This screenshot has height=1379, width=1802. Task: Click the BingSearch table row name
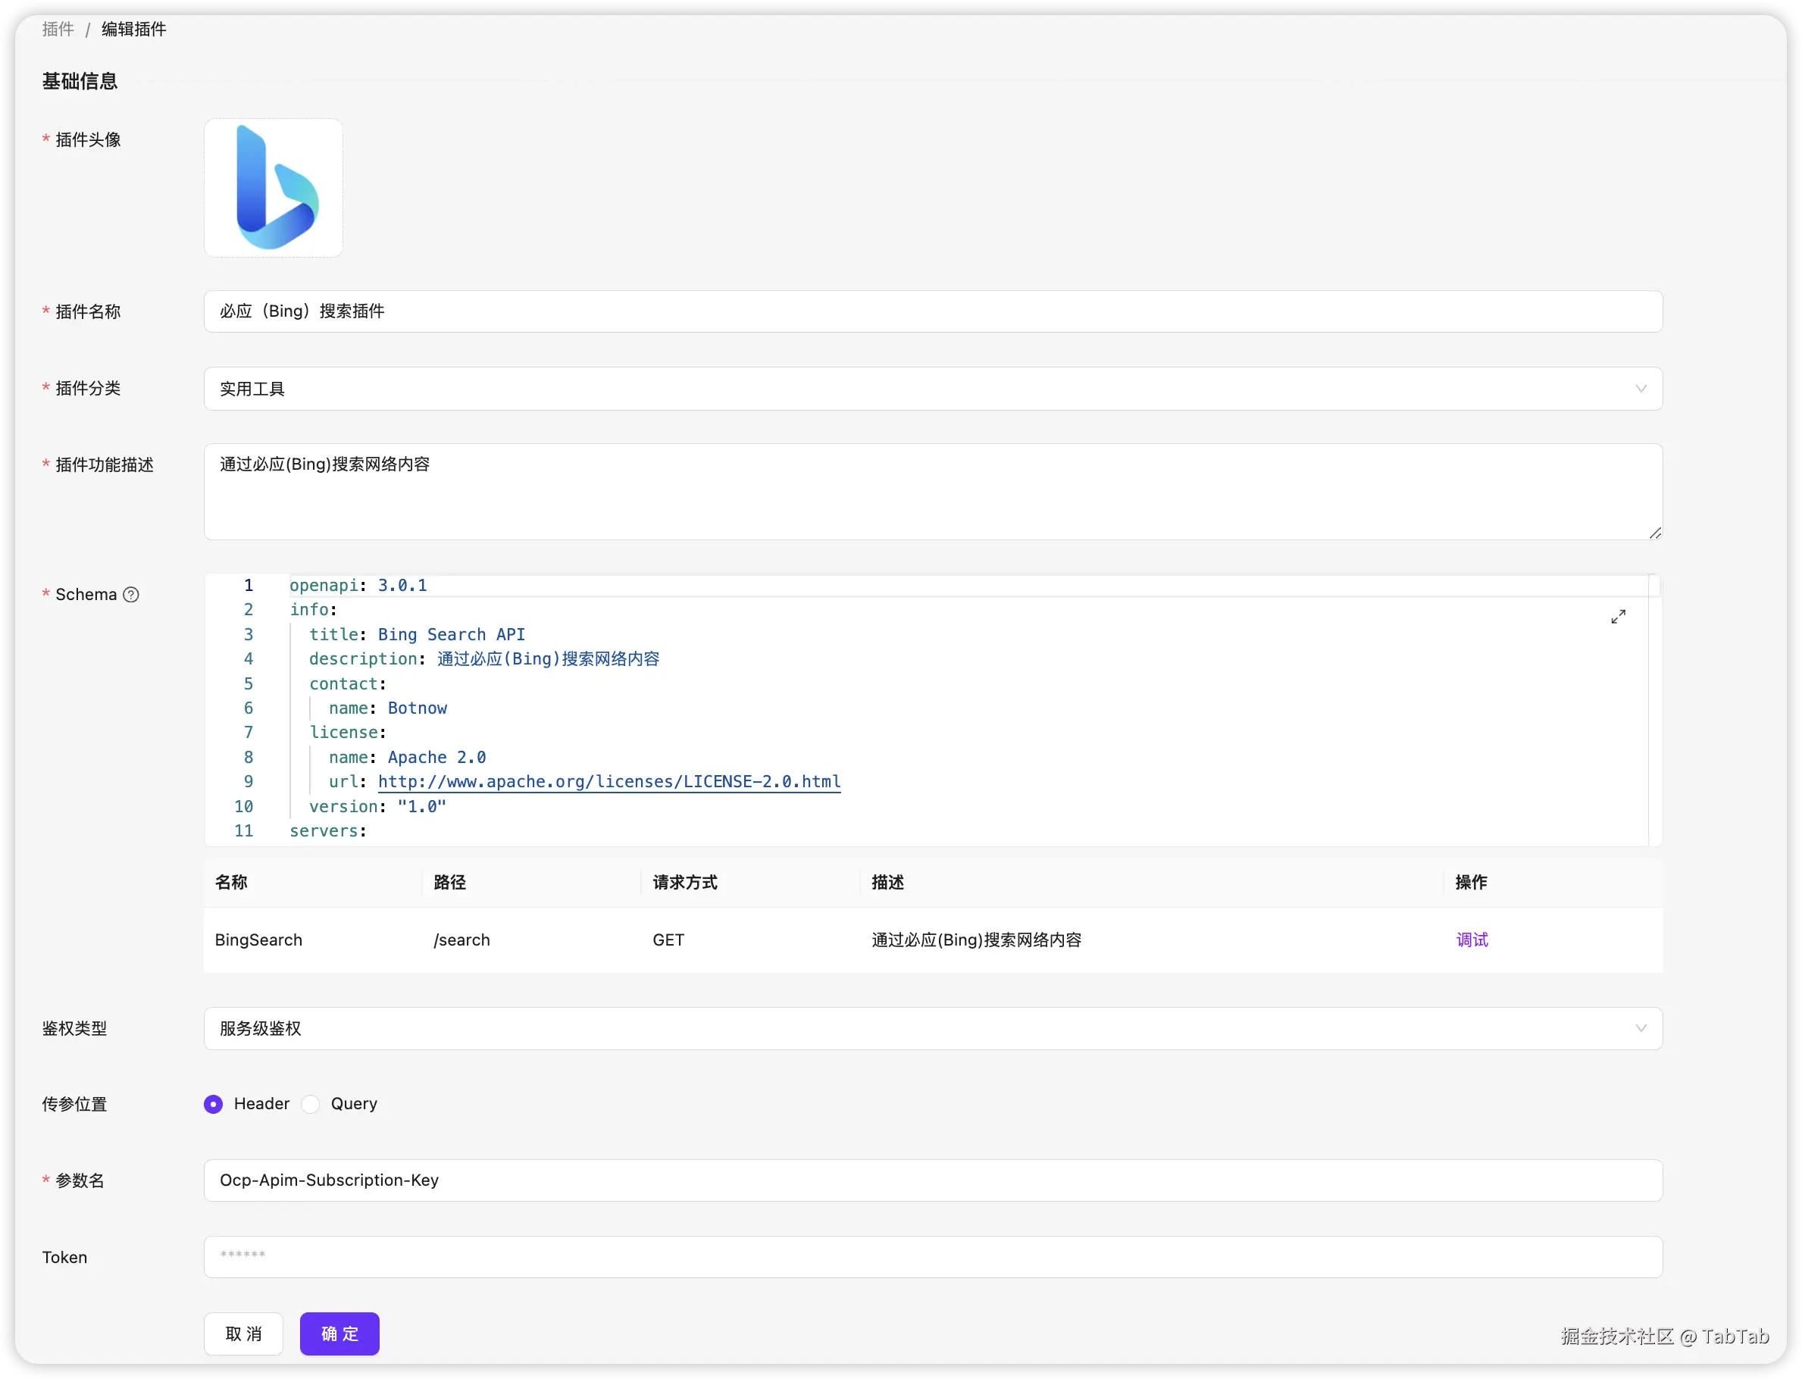click(258, 940)
